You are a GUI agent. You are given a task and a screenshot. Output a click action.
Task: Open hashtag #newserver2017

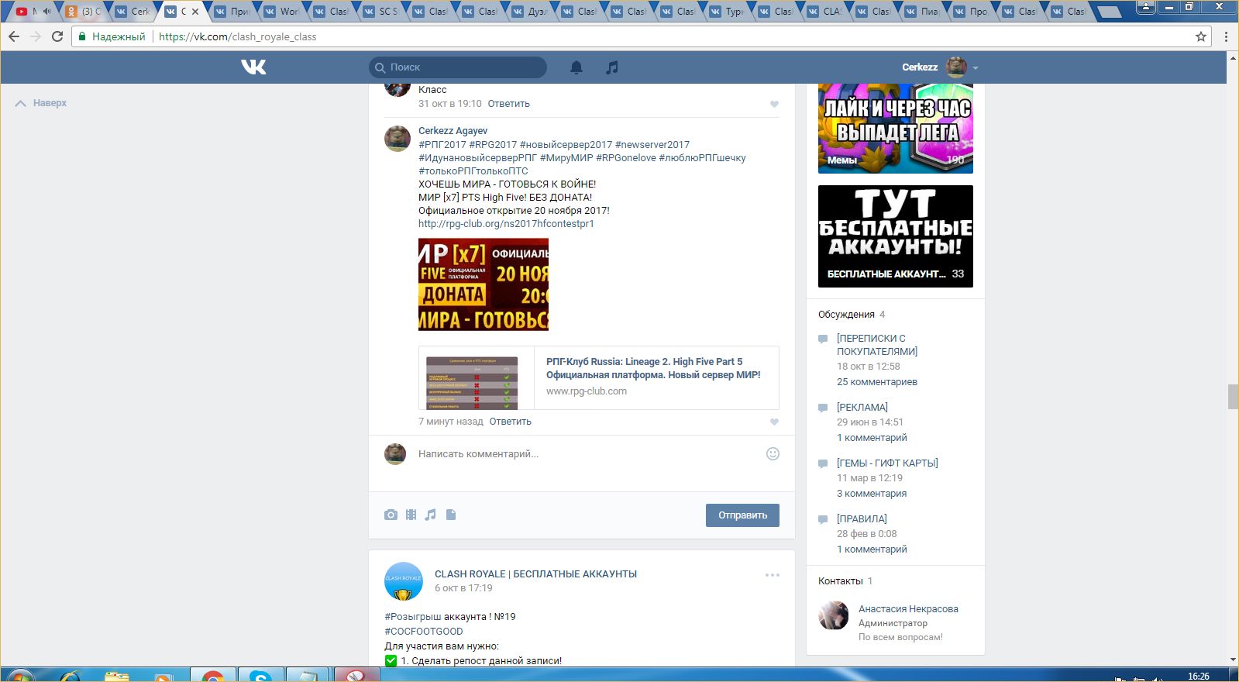(x=652, y=145)
